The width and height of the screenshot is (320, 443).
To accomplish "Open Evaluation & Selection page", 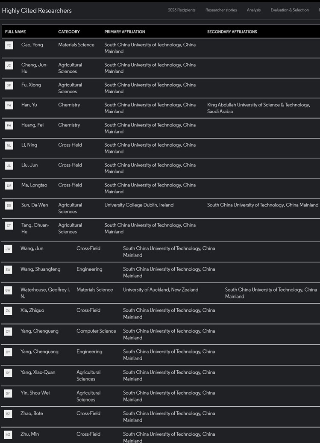I will coord(289,10).
